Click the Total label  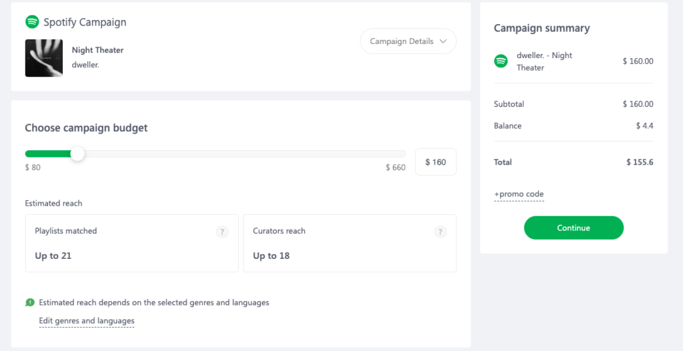(503, 162)
